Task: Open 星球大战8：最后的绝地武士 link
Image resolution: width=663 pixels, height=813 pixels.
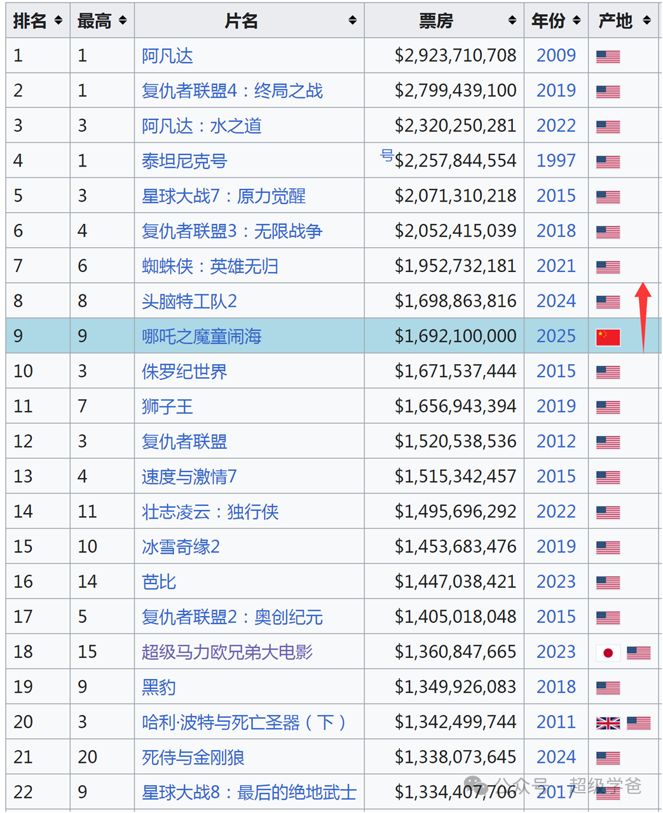Action: pyautogui.click(x=249, y=792)
